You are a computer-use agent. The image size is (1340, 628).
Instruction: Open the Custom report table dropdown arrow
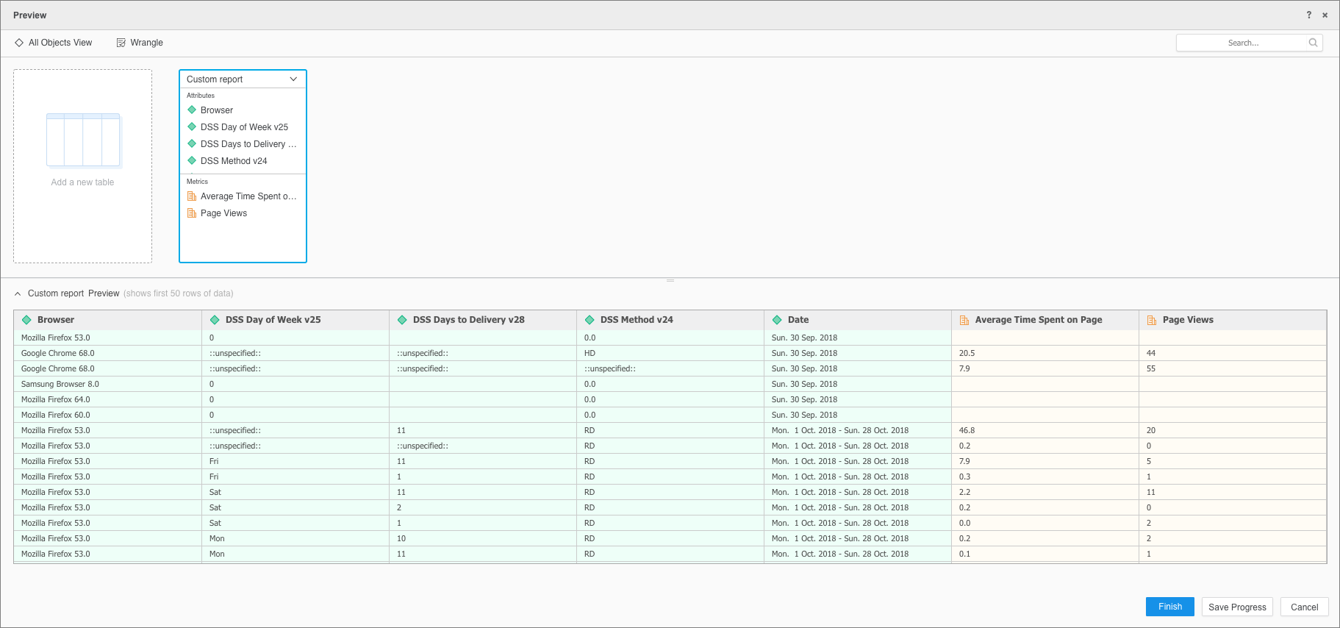[293, 79]
